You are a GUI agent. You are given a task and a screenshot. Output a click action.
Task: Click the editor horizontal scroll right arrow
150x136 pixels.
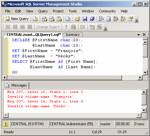(140, 78)
